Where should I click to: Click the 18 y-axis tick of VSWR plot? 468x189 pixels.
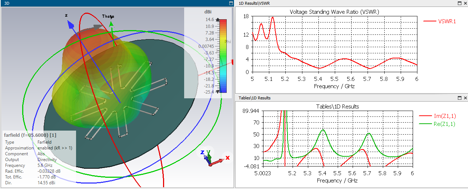pos(246,16)
